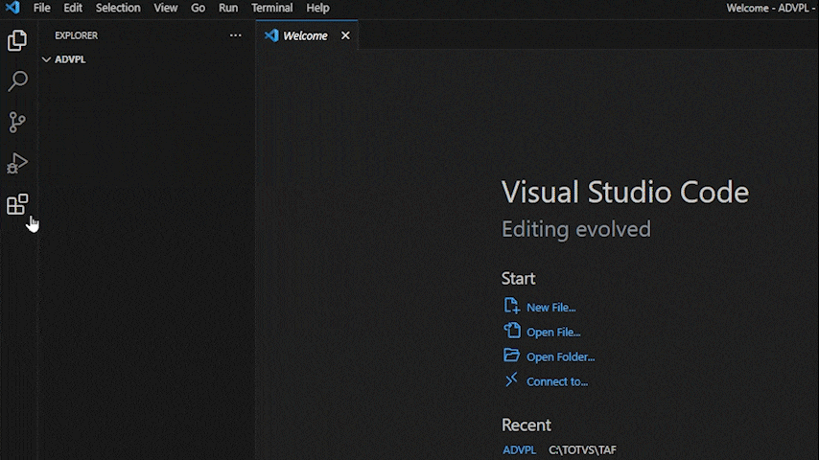Click the Editing evolved subtitle

coord(576,229)
